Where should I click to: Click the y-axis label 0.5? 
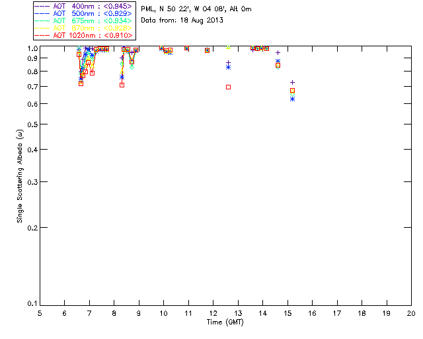(32, 124)
